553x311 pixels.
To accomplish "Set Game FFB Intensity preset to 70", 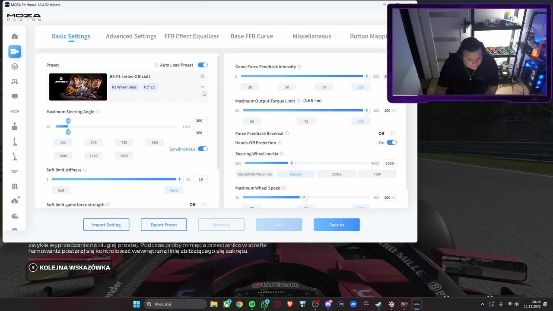I will [x=324, y=87].
